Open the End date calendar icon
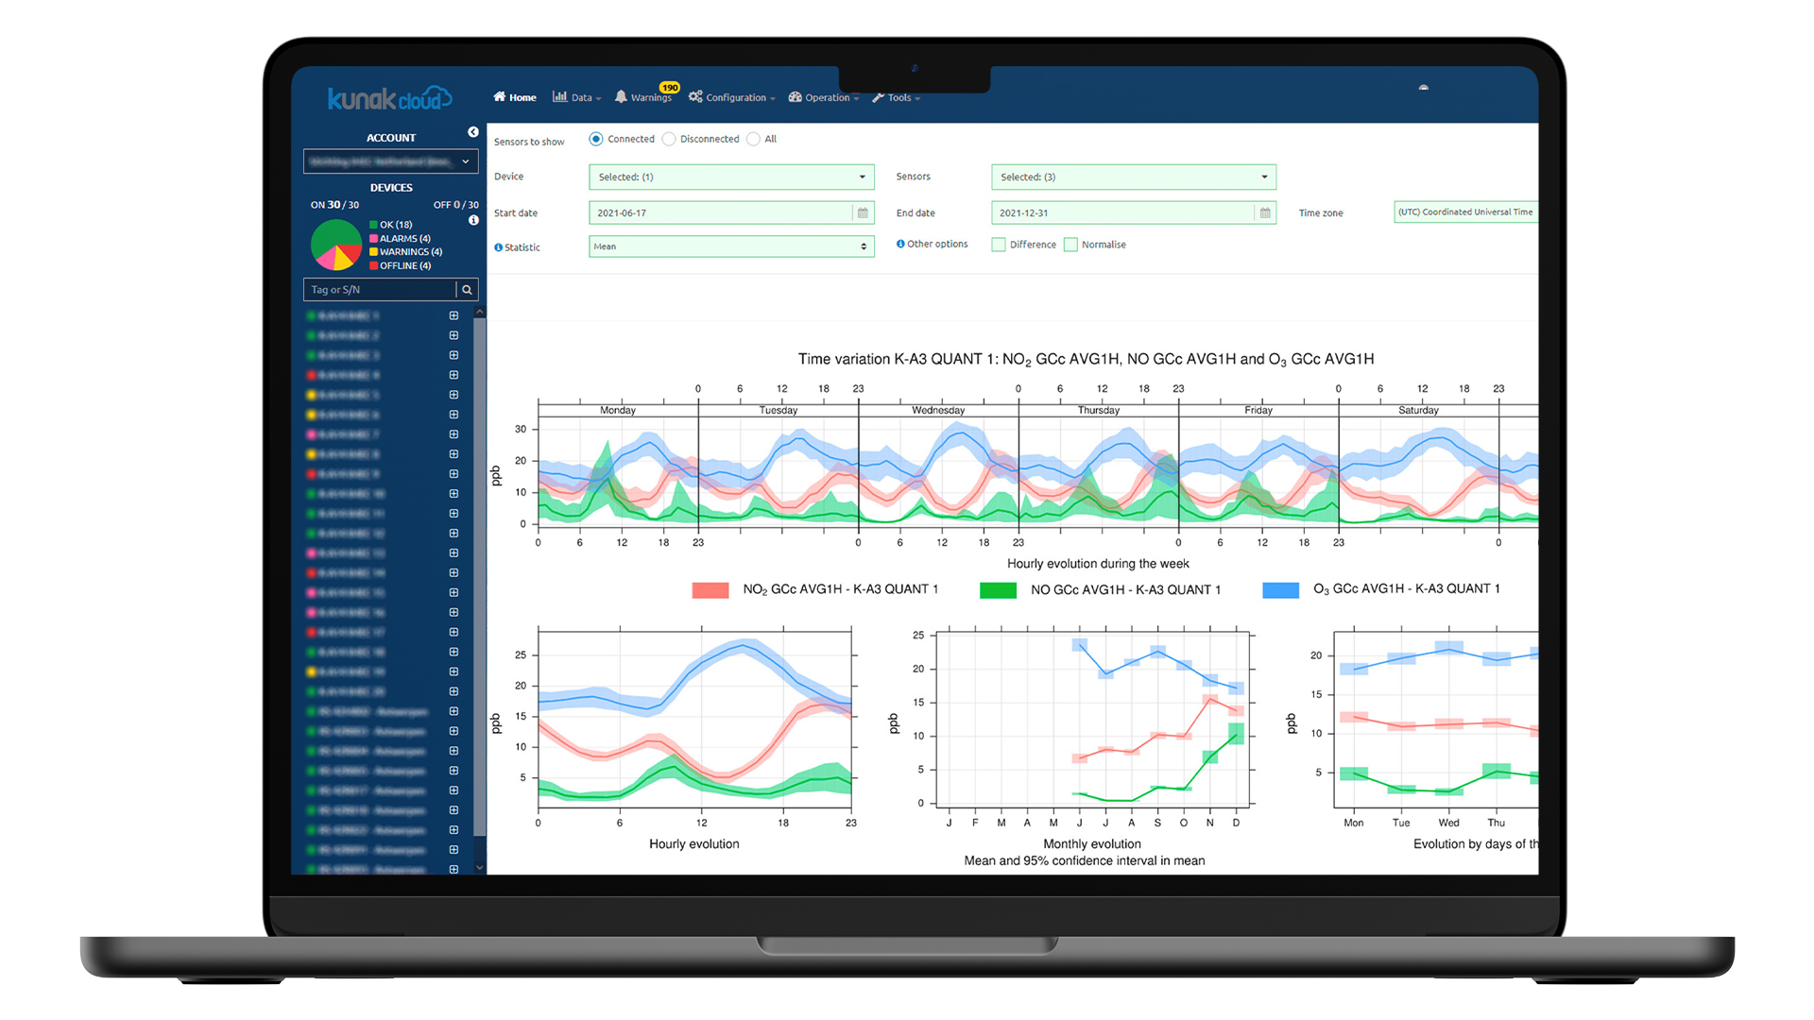Image resolution: width=1814 pixels, height=1020 pixels. click(1265, 213)
